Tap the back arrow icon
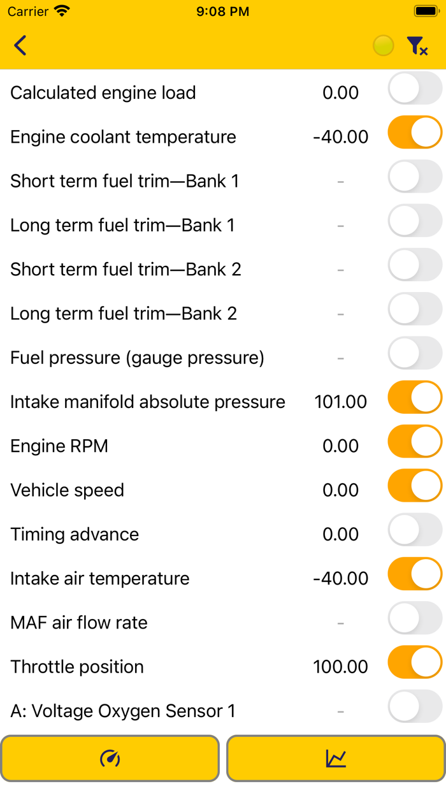Screen dimensions: 446x793 (x=20, y=46)
